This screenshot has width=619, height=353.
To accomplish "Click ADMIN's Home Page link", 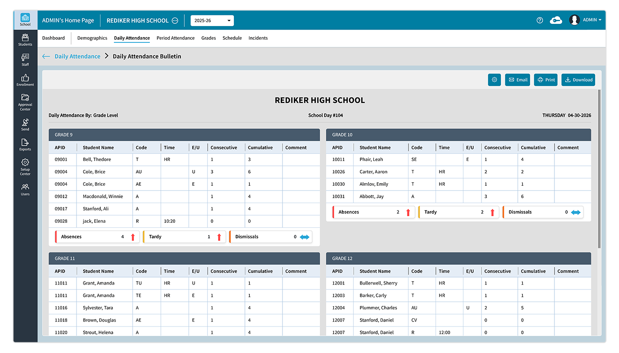I will (x=68, y=20).
